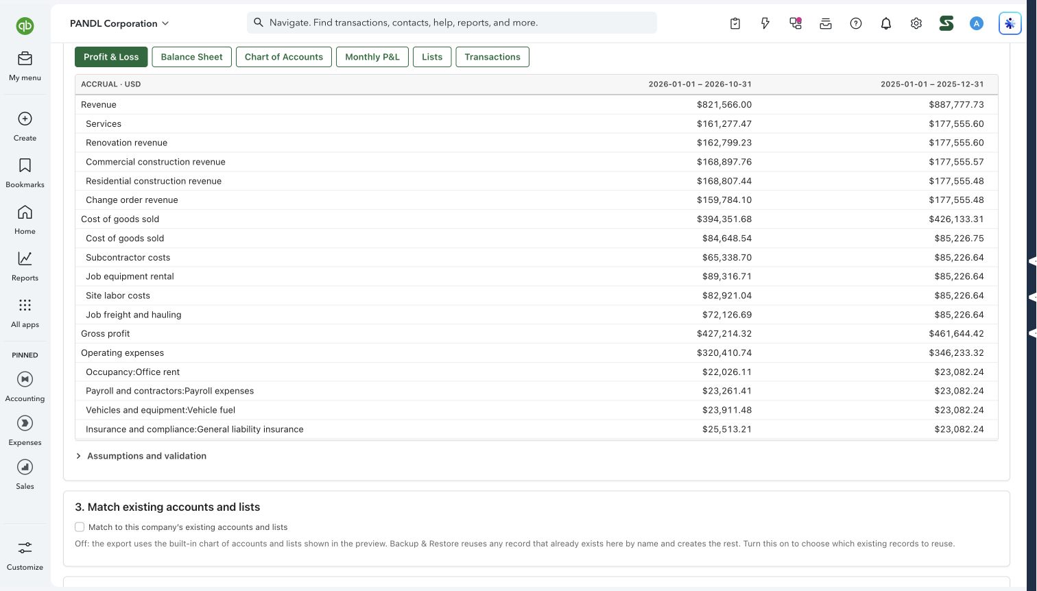
Task: Open the tasks clipboard icon
Action: pyautogui.click(x=735, y=23)
